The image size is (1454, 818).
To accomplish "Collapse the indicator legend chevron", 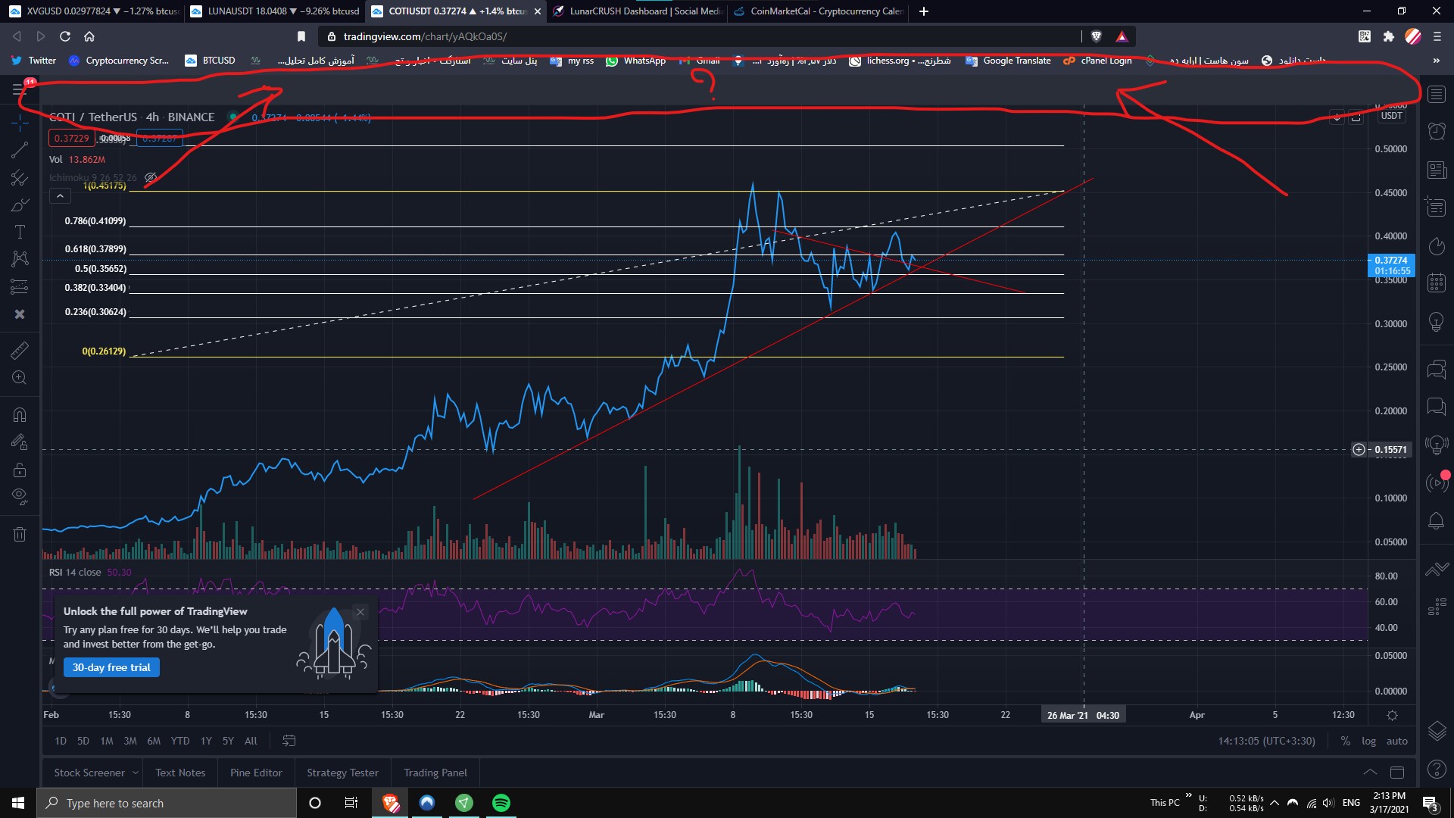I will point(60,196).
